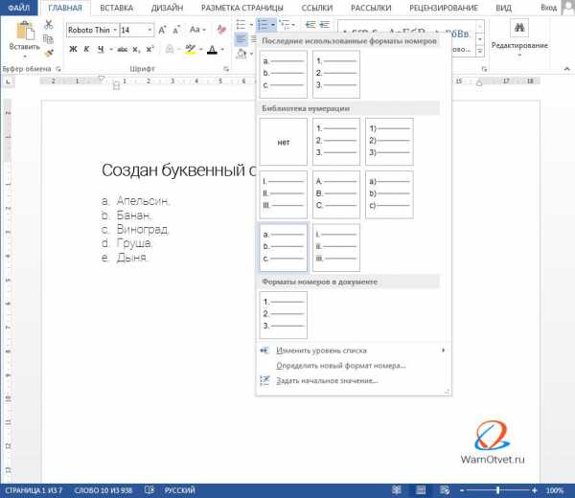
Task: Click zoom in plus button
Action: point(535,490)
